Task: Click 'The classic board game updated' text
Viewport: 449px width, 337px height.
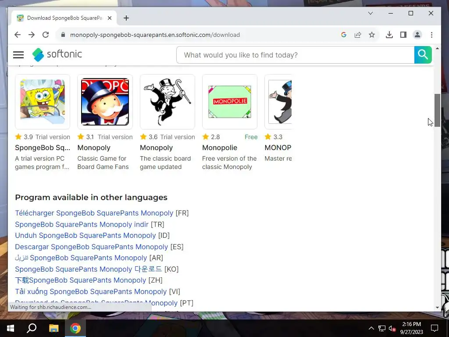Action: tap(165, 162)
